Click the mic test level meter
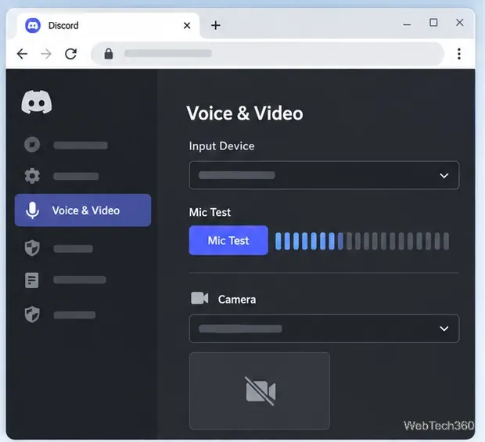The height and width of the screenshot is (442, 485). coord(362,241)
